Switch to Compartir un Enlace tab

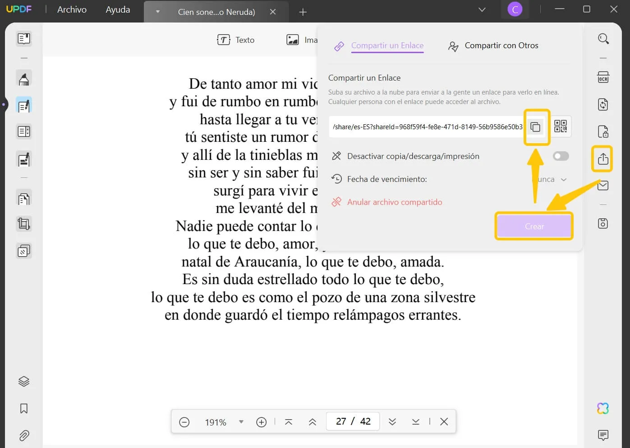coord(387,45)
